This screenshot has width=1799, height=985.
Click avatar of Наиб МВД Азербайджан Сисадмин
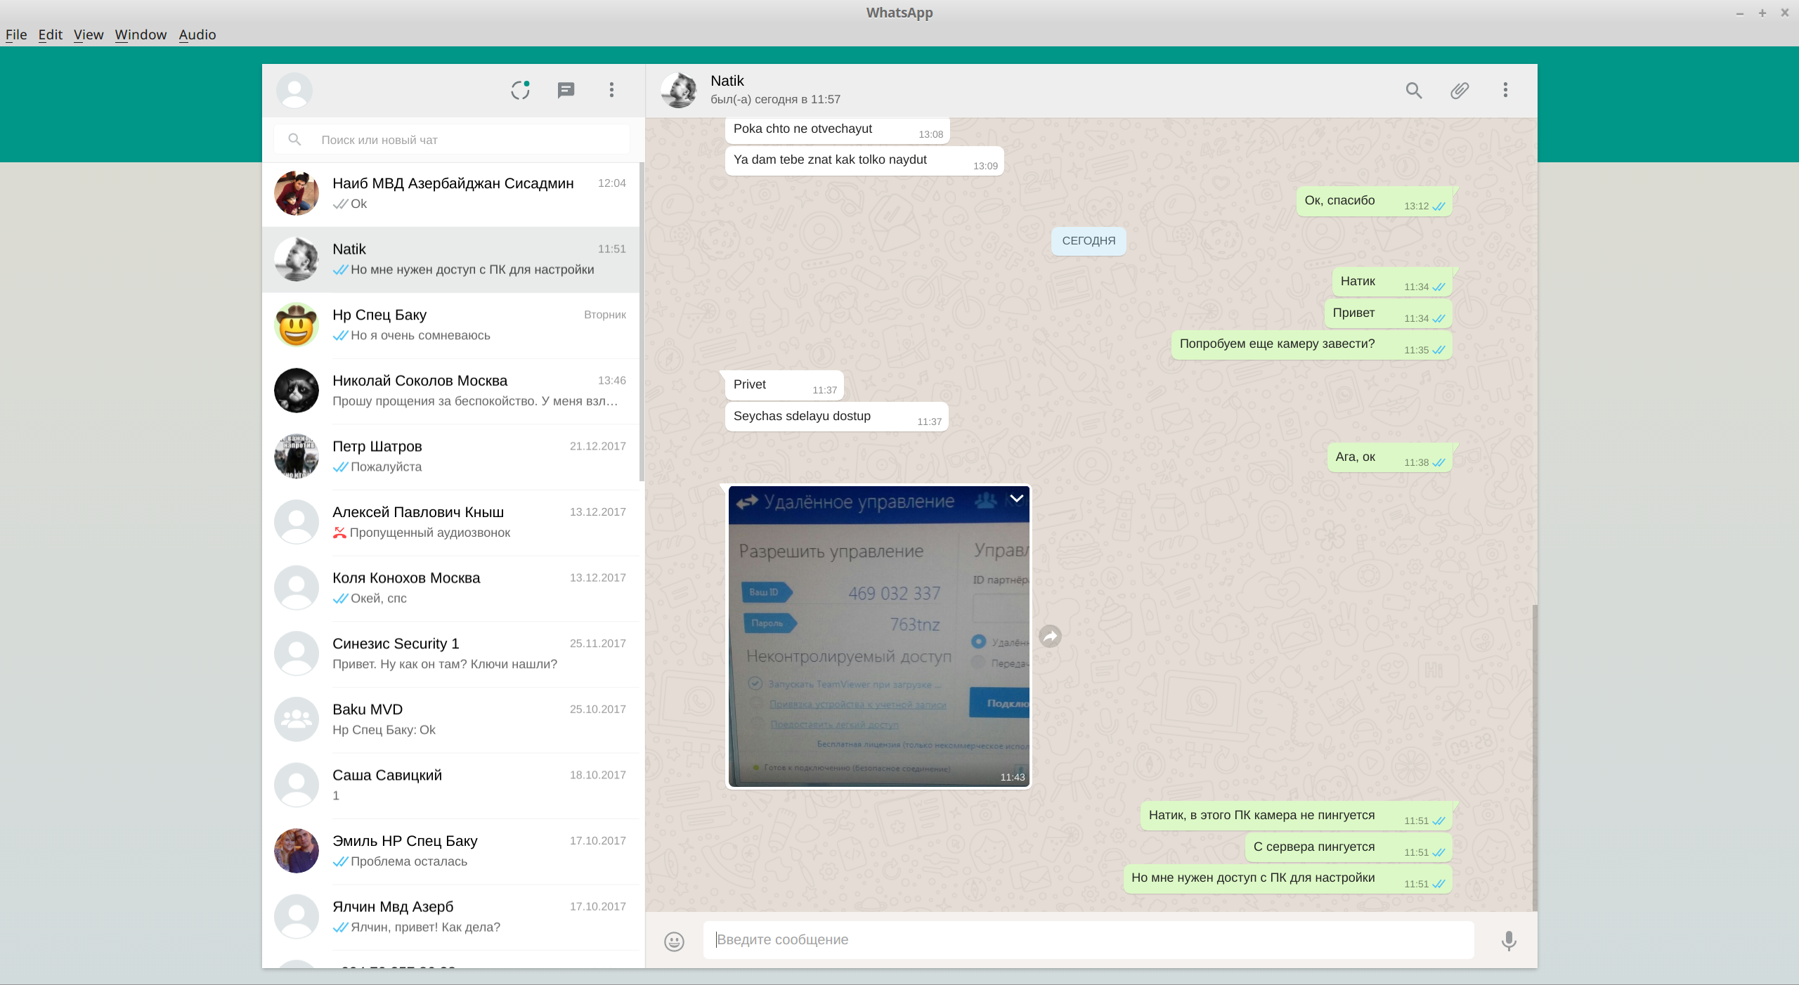click(297, 193)
